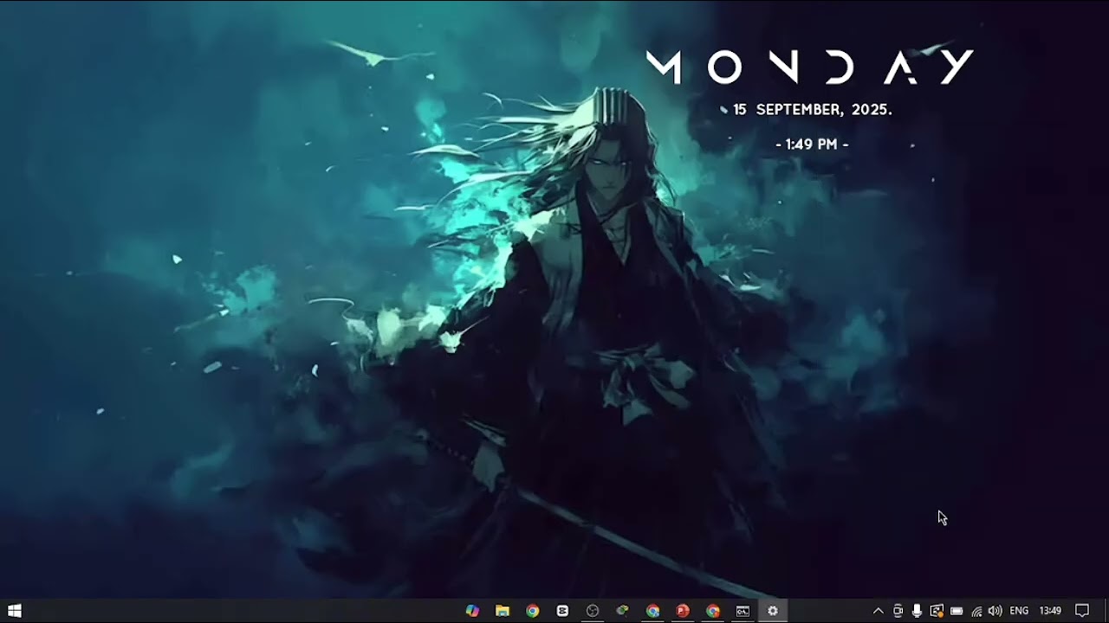Screen dimensions: 1109x623
Task: Open the Action Center notifications
Action: pos(1081,611)
